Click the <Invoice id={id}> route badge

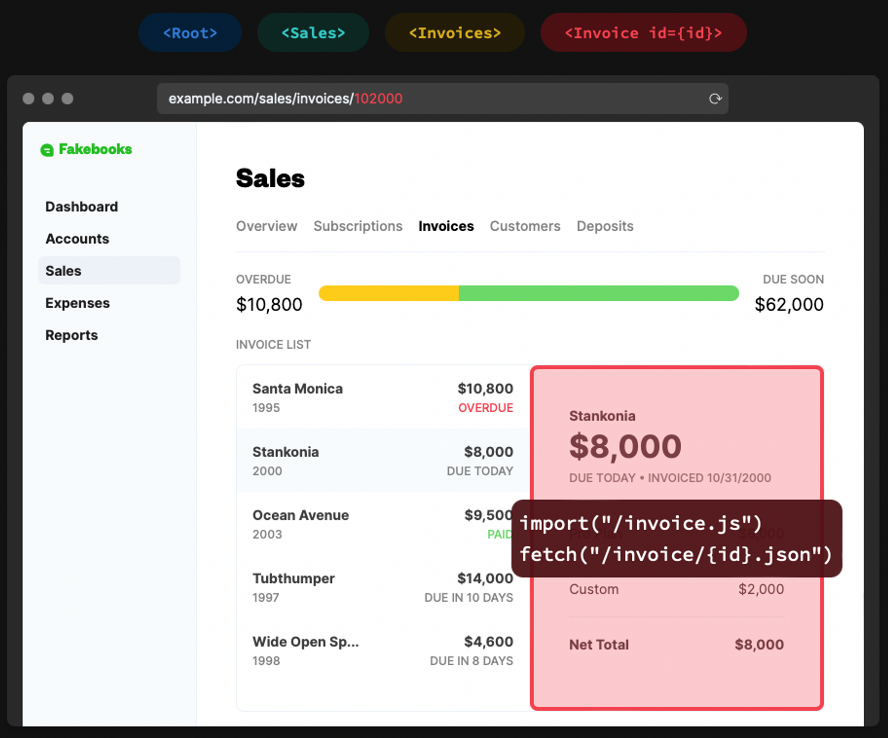tap(643, 33)
